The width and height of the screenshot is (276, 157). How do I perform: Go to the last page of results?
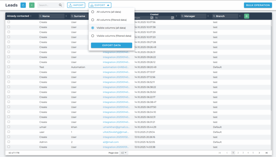click(x=267, y=153)
